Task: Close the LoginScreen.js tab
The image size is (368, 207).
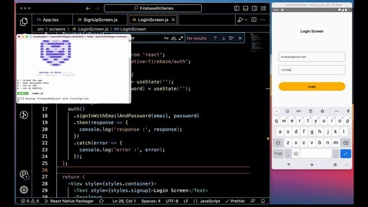Action: [x=173, y=20]
